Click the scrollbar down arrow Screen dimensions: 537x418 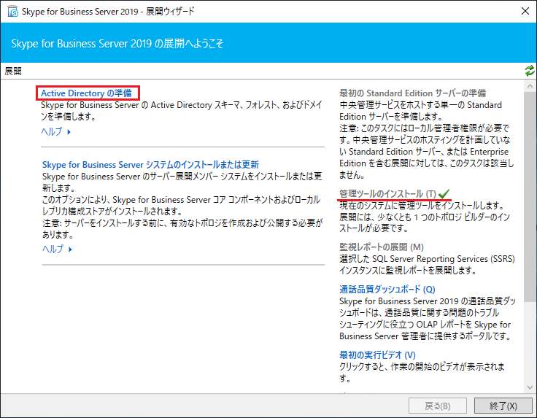[530, 387]
